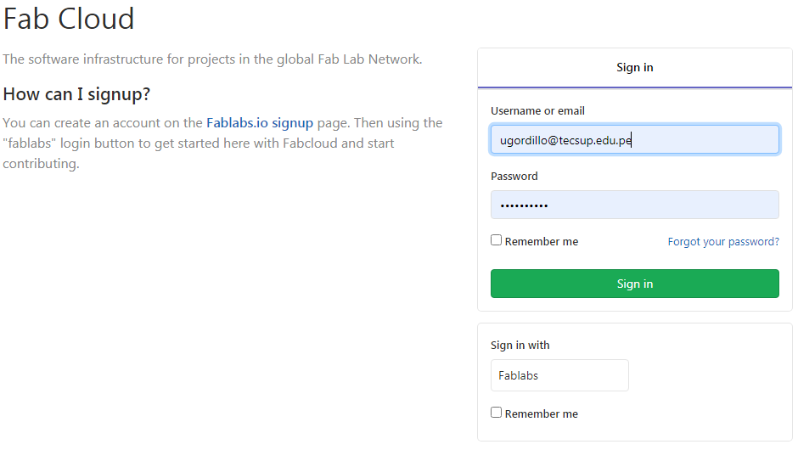
Task: Click the "Sign in with" label
Action: 520,346
